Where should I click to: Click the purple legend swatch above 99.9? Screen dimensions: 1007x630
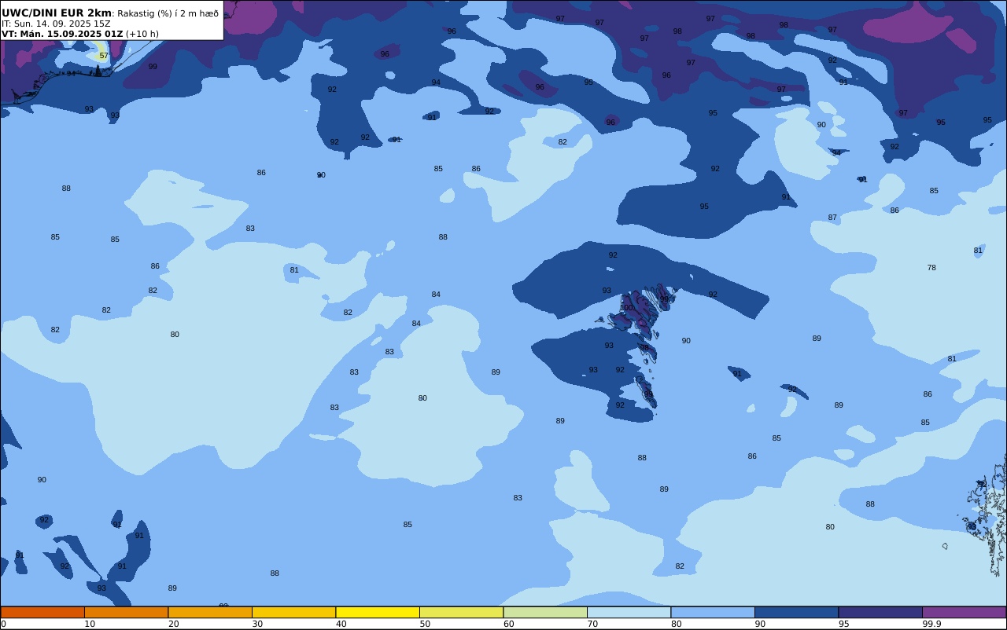(964, 612)
